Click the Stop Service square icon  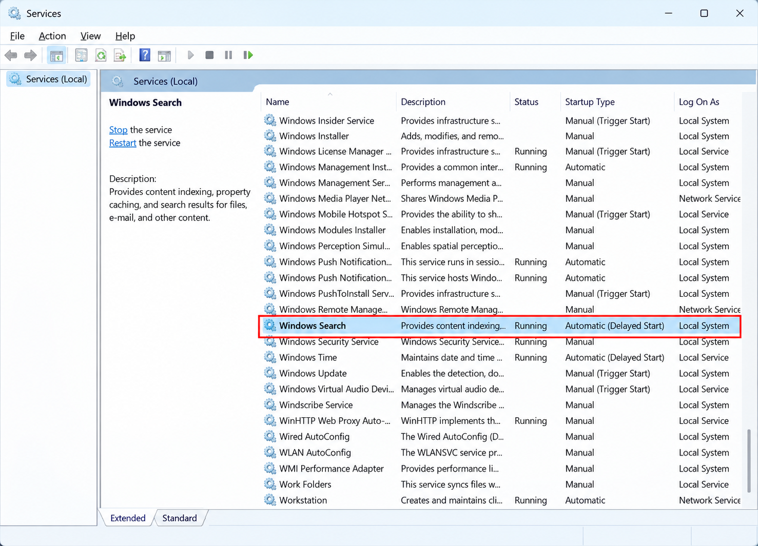pyautogui.click(x=209, y=55)
